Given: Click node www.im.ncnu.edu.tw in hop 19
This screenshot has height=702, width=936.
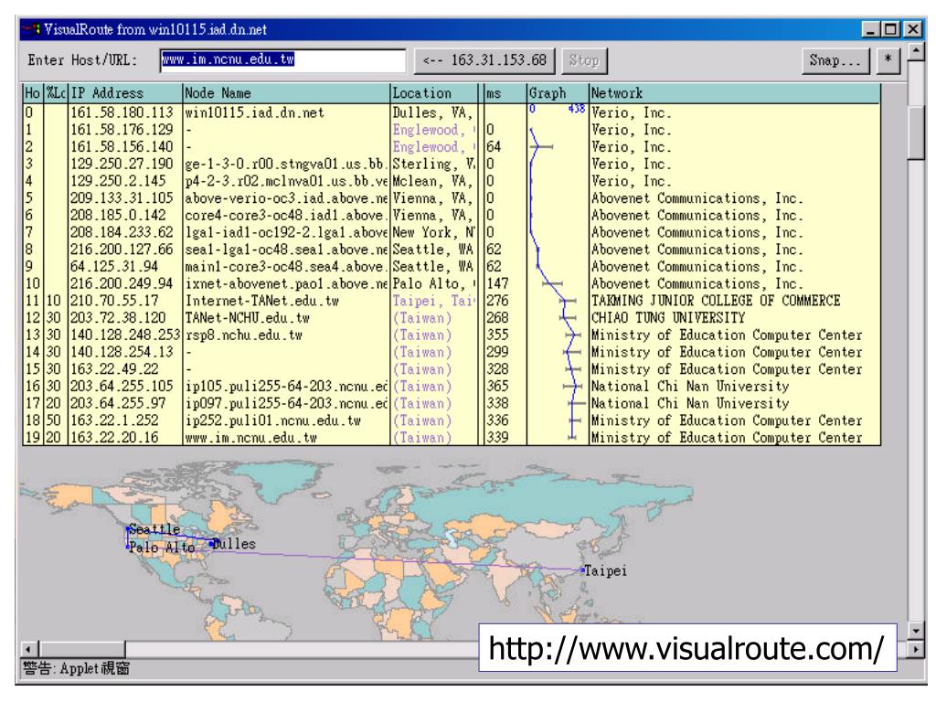Looking at the screenshot, I should pos(250,438).
